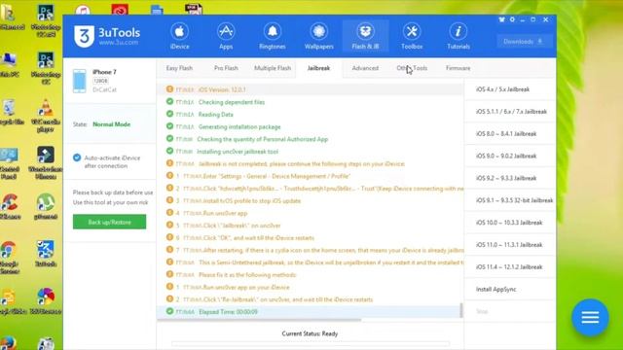623x350 pixels.
Task: Select the 'Elapsed Time' log row
Action: coord(309,312)
